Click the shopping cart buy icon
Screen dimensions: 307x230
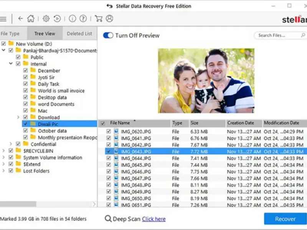click(99, 18)
